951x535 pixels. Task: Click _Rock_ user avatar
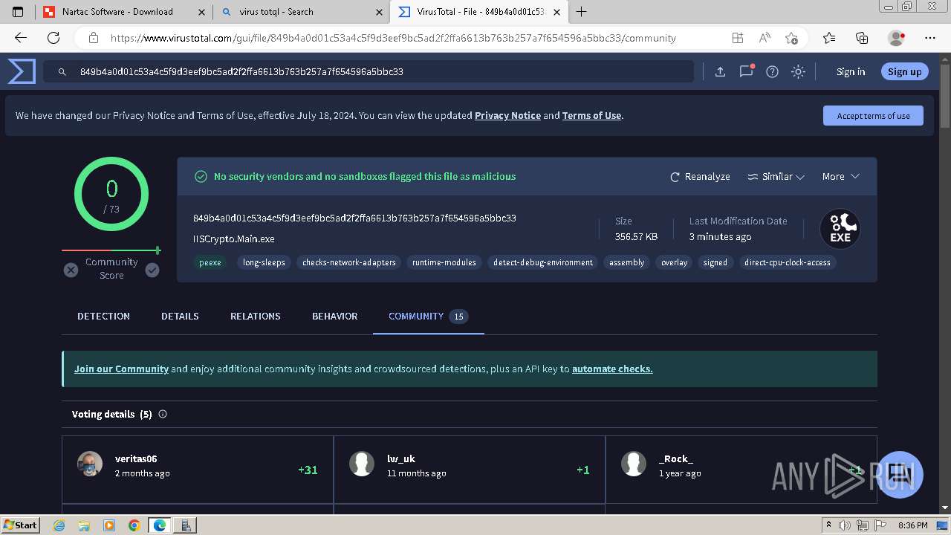point(634,464)
